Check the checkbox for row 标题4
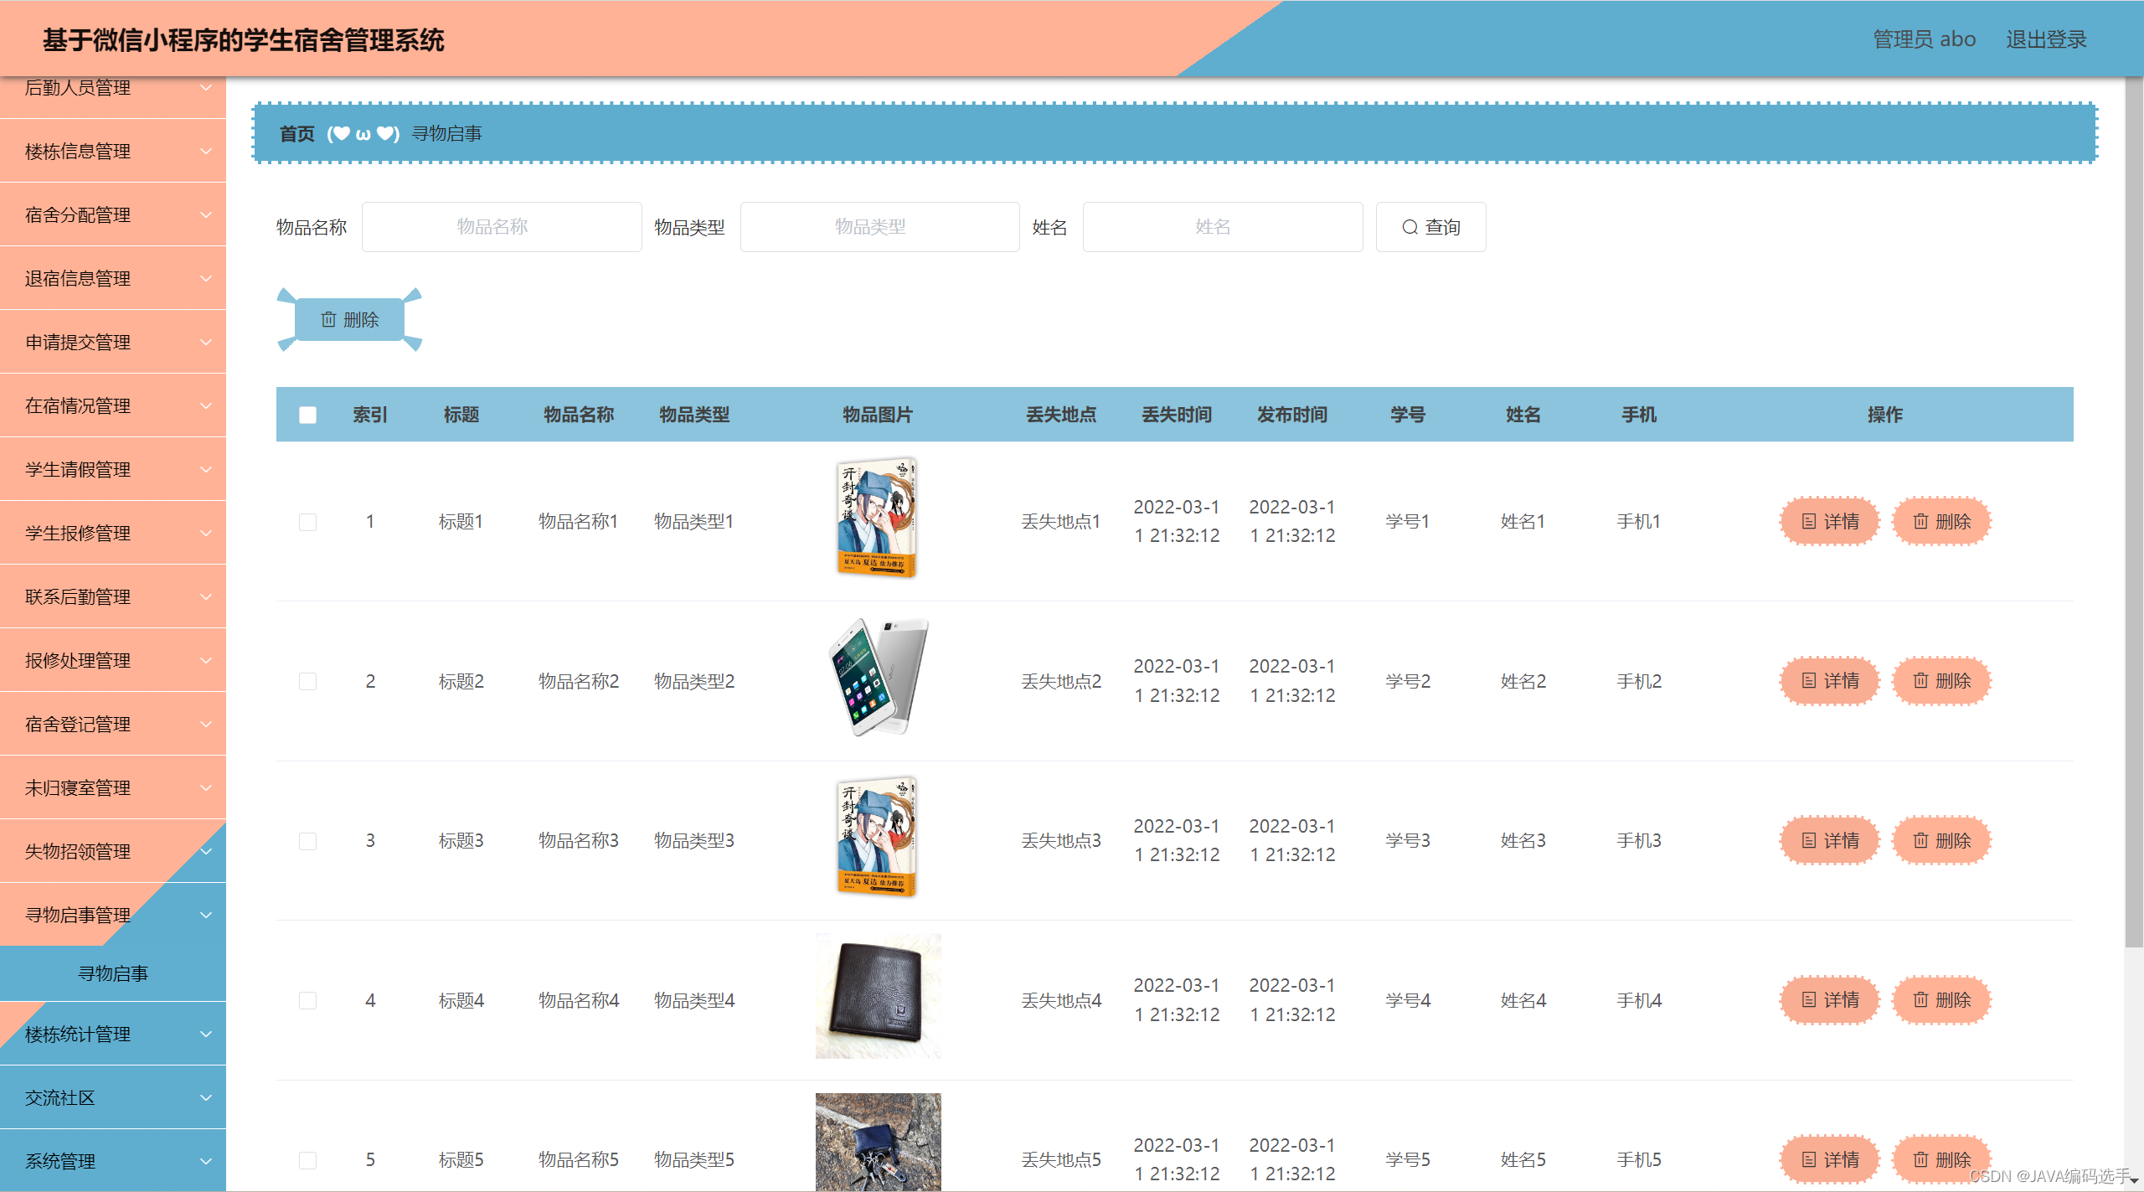The width and height of the screenshot is (2144, 1192). pos(307,1000)
